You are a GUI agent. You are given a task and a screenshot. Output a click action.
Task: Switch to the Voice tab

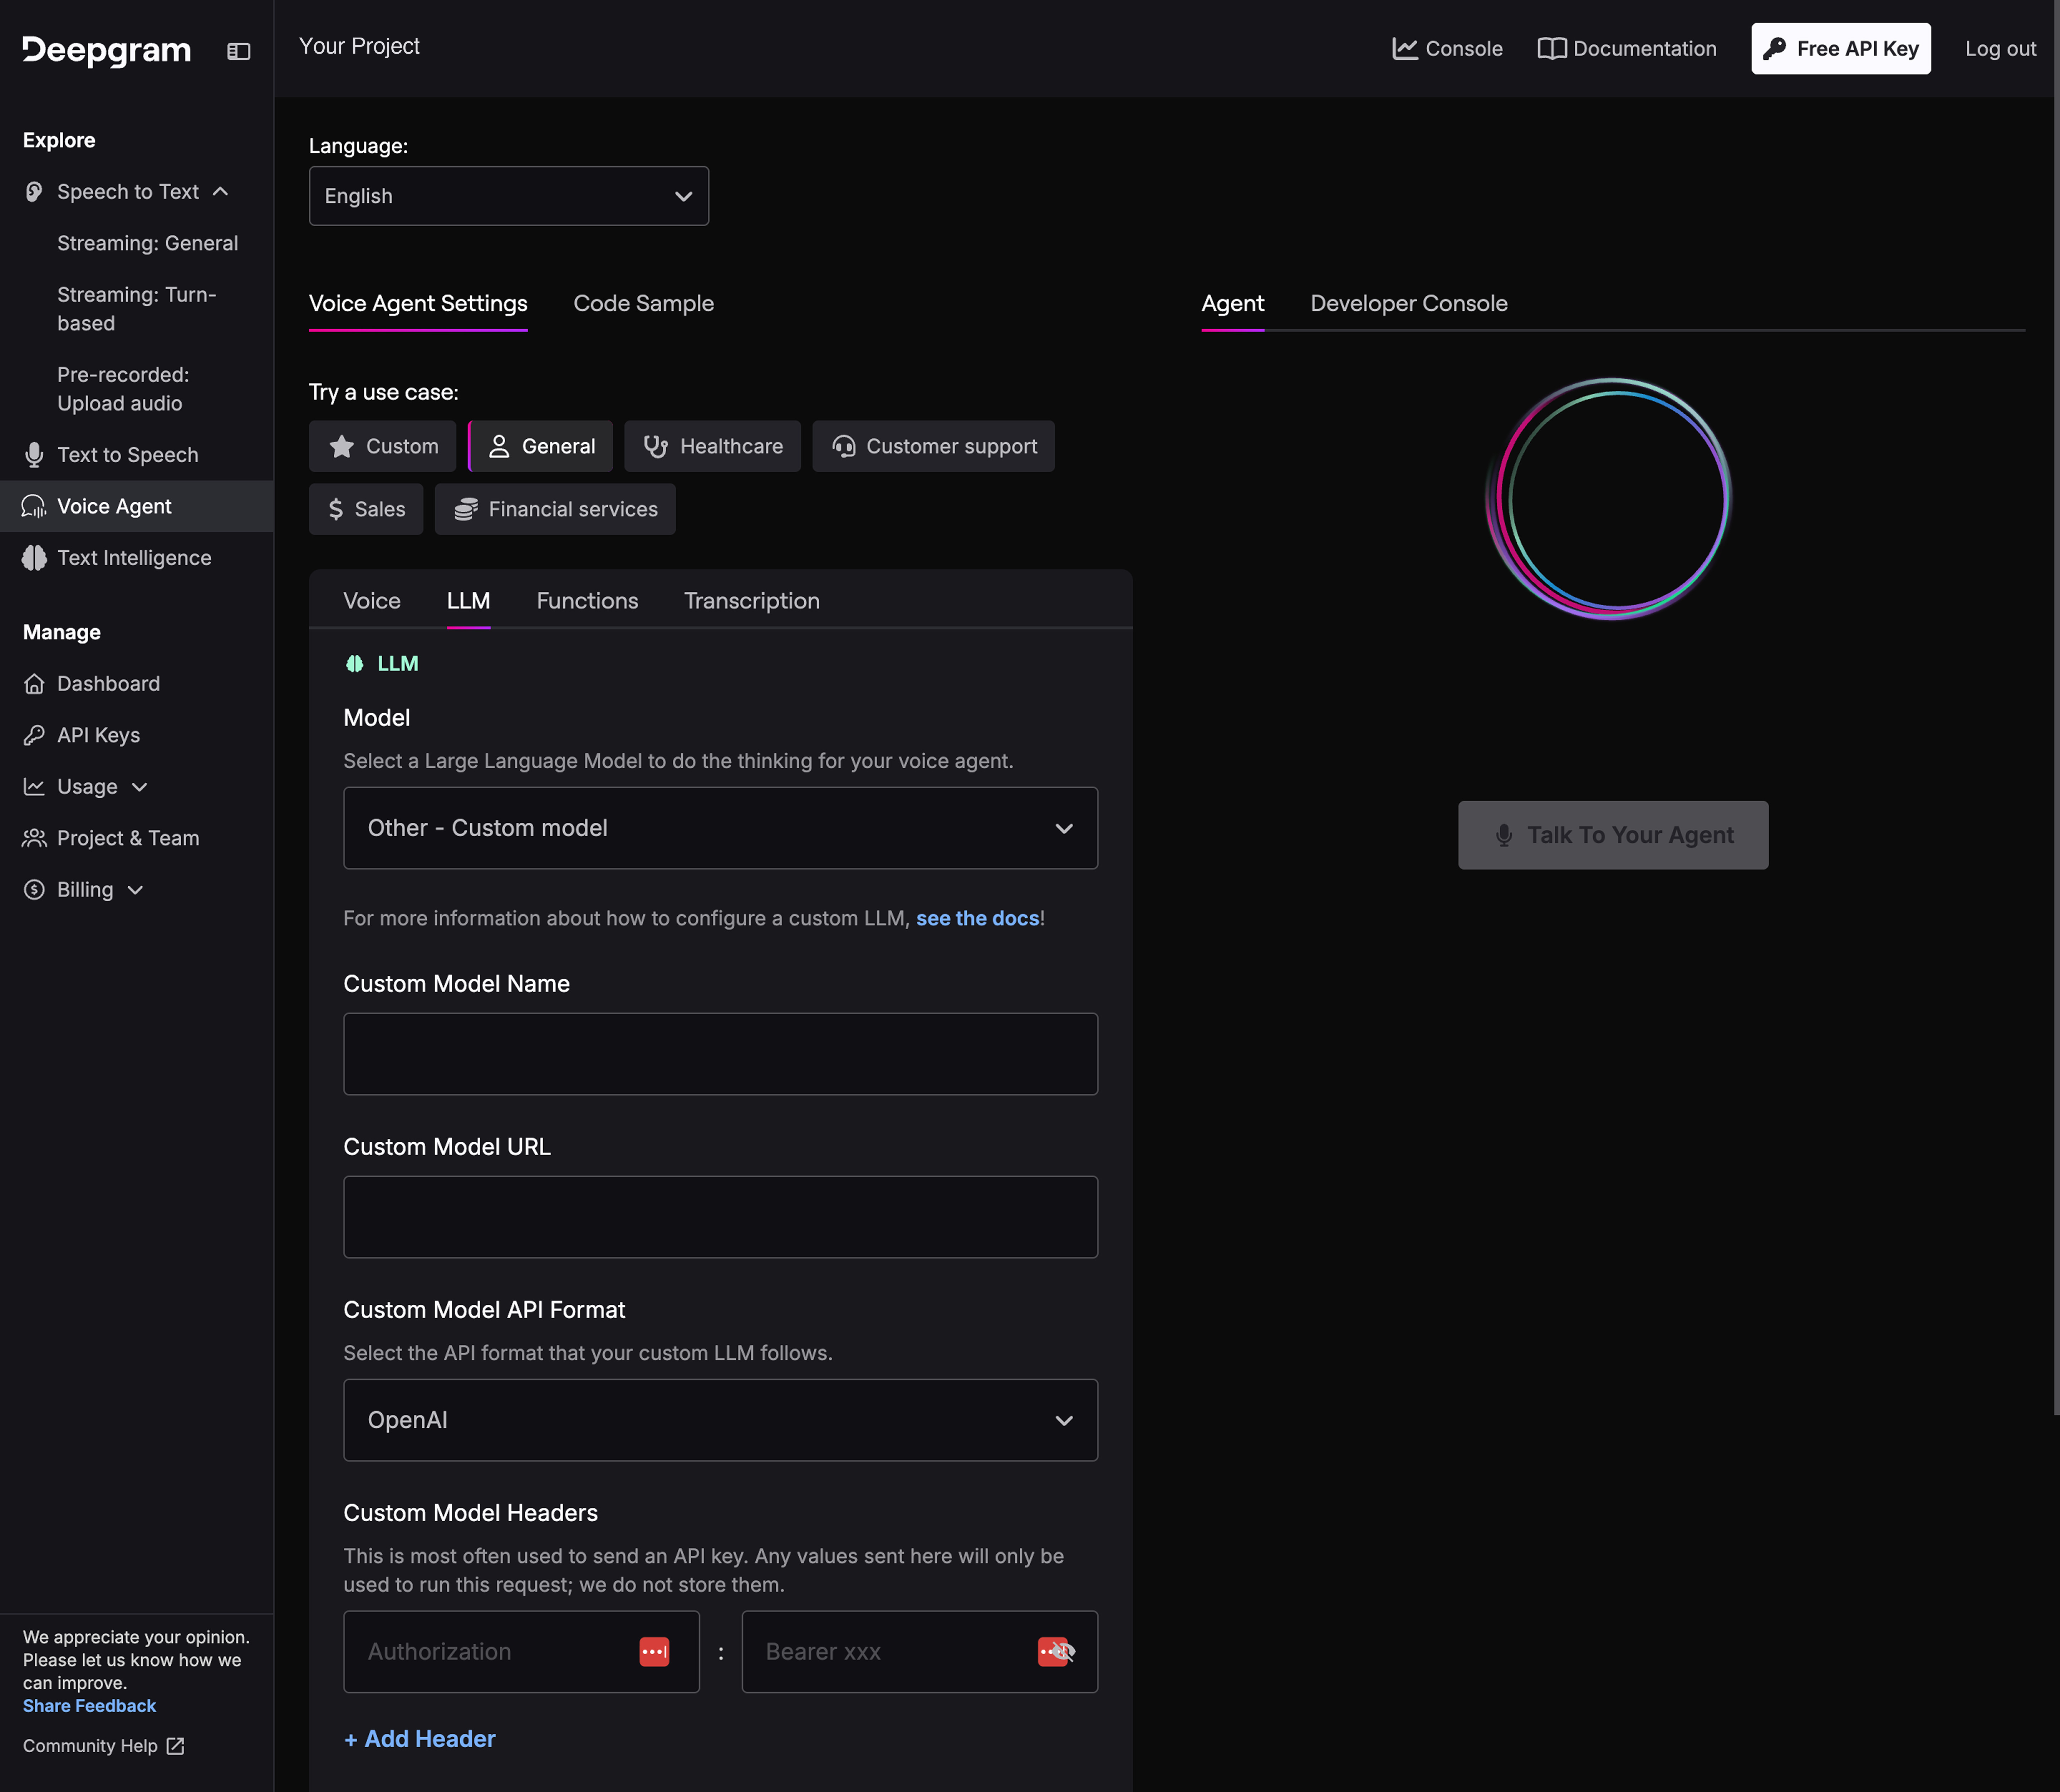(x=372, y=601)
